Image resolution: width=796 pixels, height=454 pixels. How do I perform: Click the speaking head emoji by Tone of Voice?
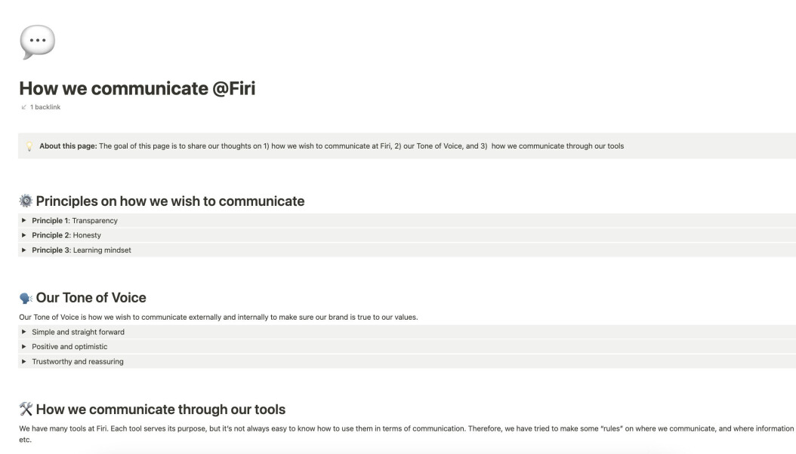tap(26, 298)
